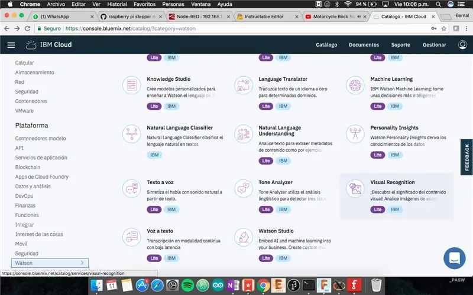Select Calcular in the sidebar
The width and height of the screenshot is (473, 295).
pos(24,63)
